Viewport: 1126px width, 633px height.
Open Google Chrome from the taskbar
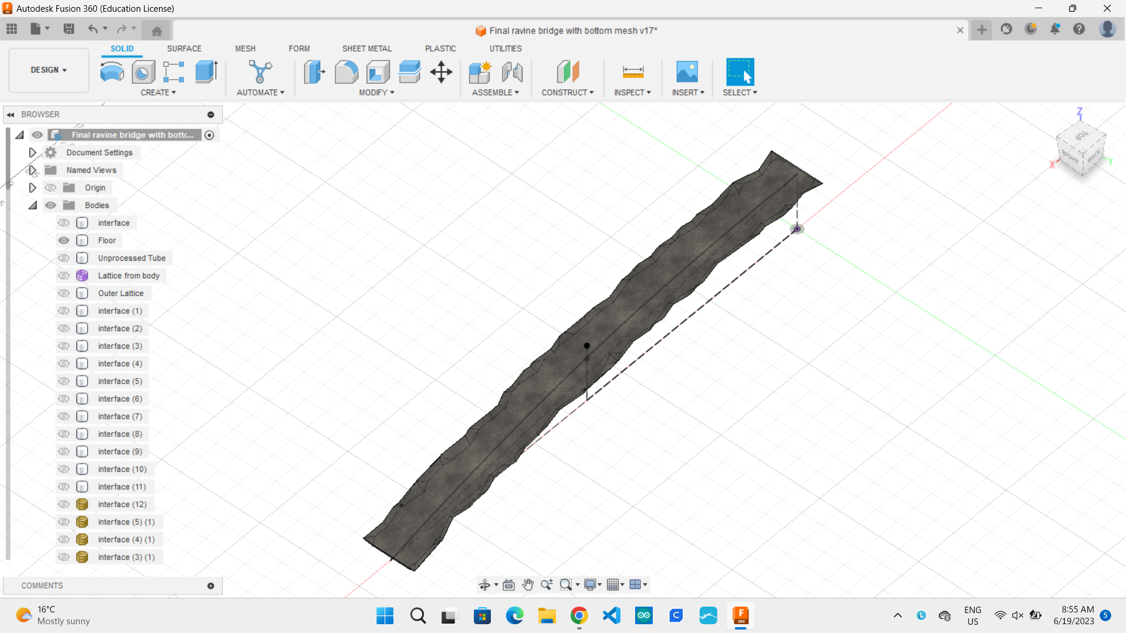[579, 615]
